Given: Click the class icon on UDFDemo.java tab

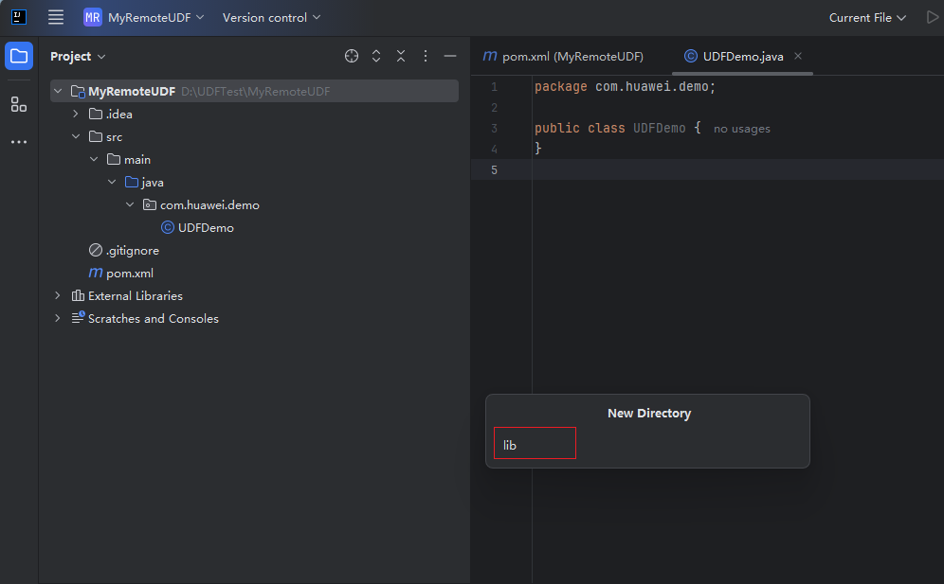Looking at the screenshot, I should [x=691, y=56].
